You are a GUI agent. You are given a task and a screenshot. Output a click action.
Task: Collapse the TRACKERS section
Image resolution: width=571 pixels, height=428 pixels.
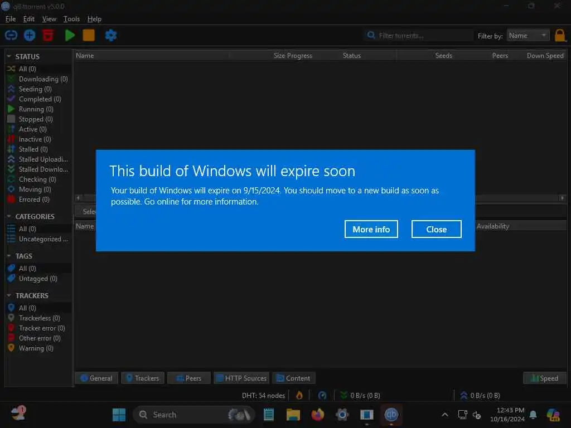click(x=9, y=295)
